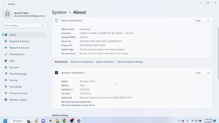Open Domain or workgroup link

tap(82, 62)
